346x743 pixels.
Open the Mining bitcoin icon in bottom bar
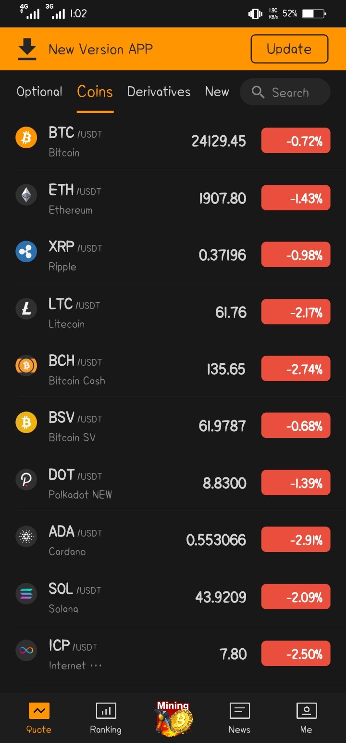click(x=173, y=718)
